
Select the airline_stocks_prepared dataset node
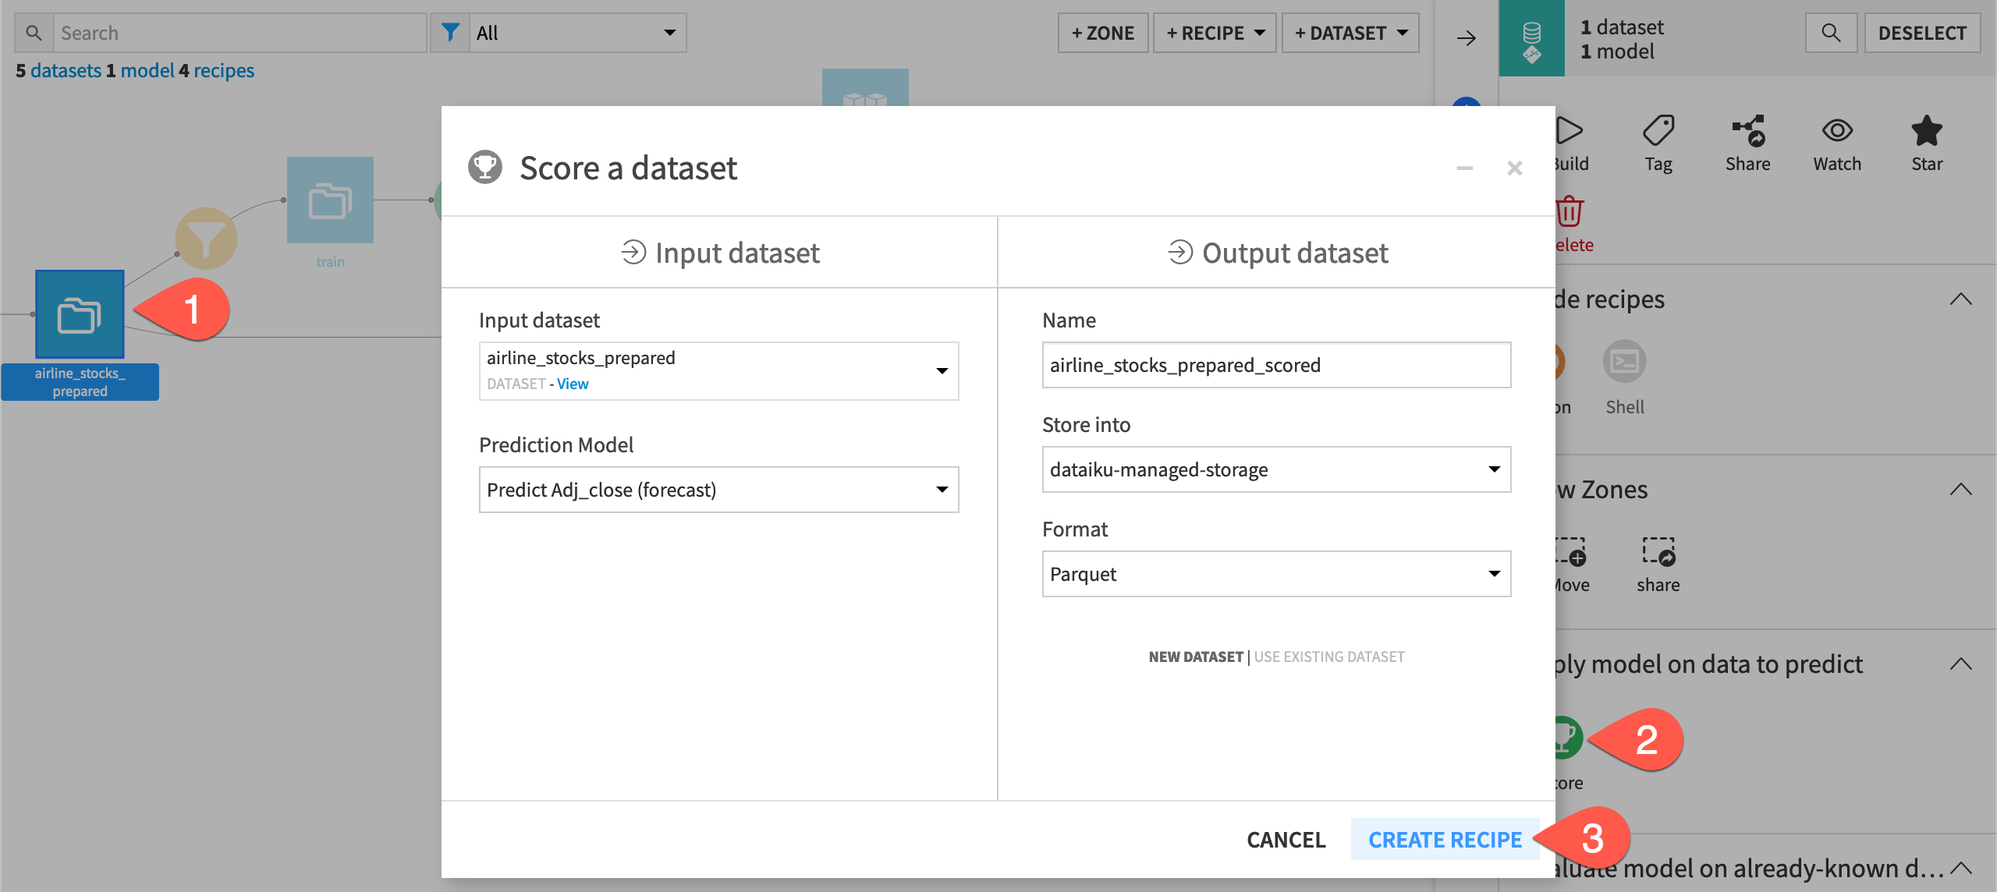coord(80,314)
